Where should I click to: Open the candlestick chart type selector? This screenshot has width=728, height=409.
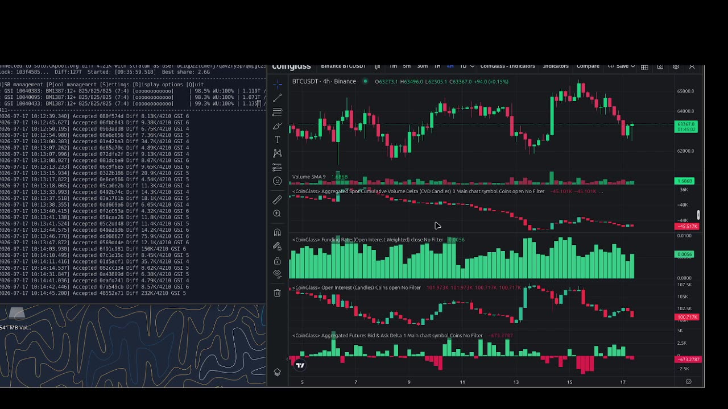tap(378, 66)
